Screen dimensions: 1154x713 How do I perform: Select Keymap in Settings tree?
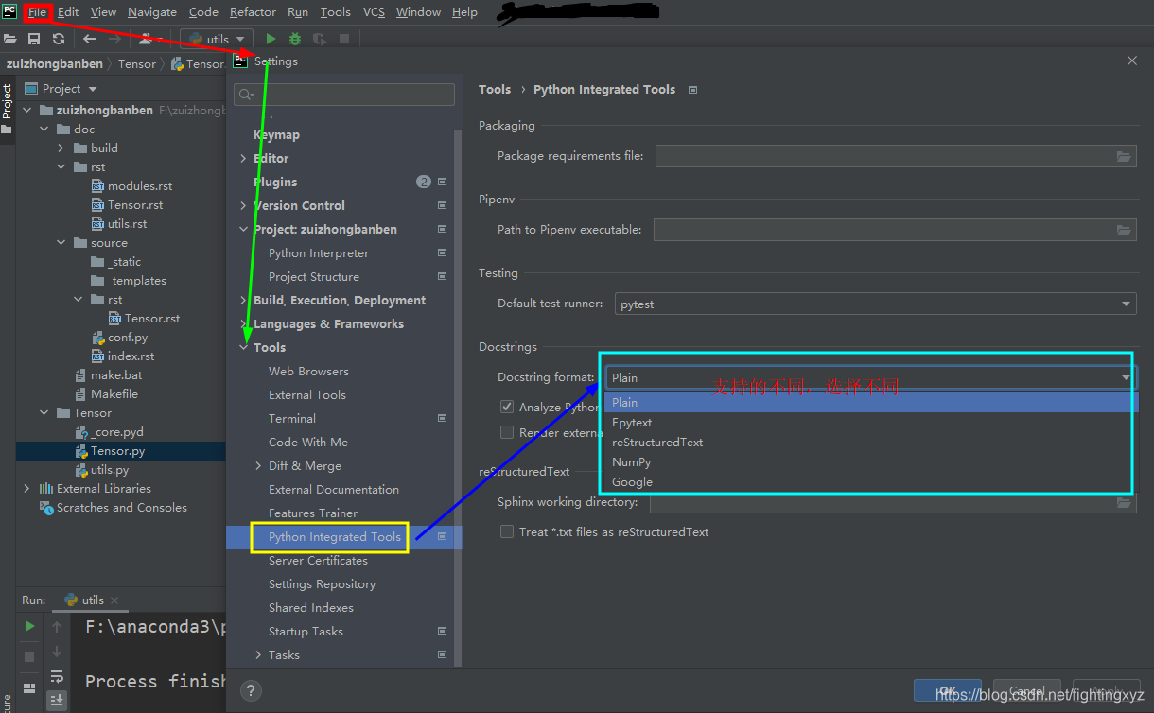tap(276, 134)
